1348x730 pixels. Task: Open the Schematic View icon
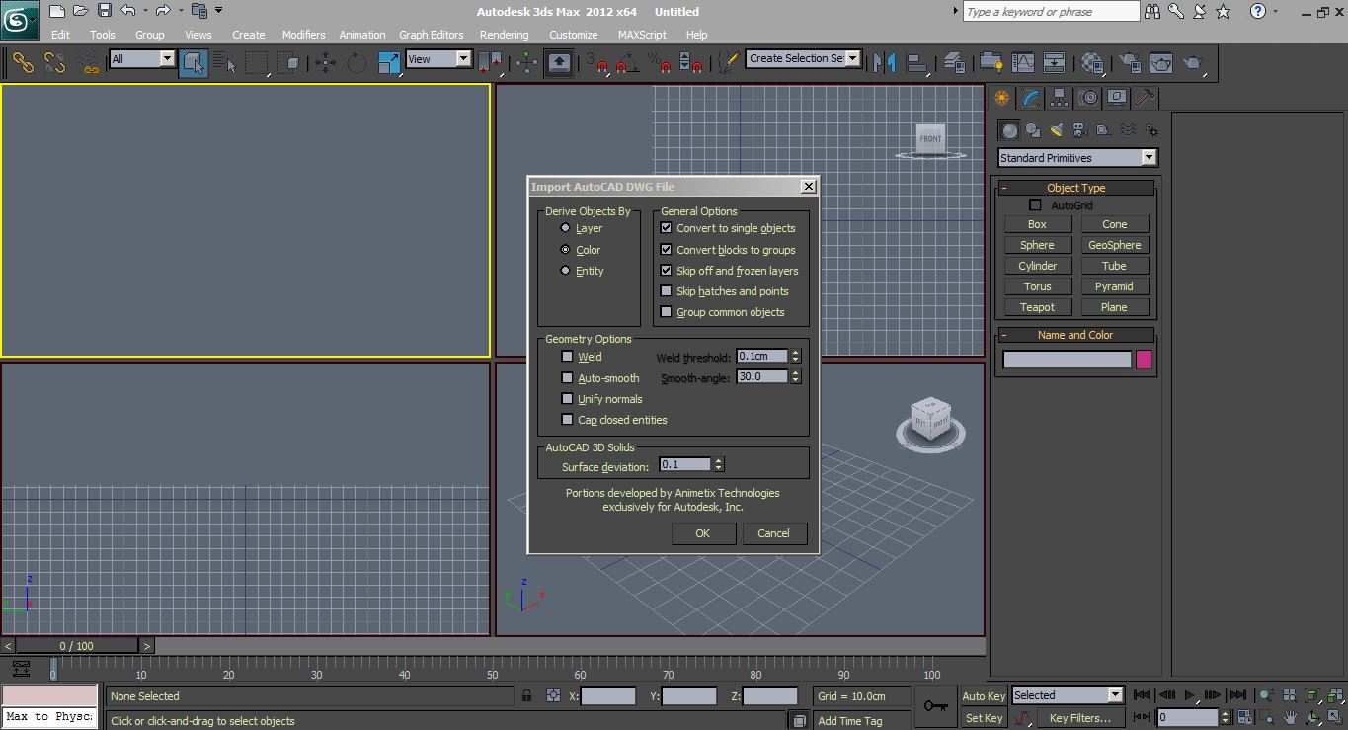click(1055, 63)
